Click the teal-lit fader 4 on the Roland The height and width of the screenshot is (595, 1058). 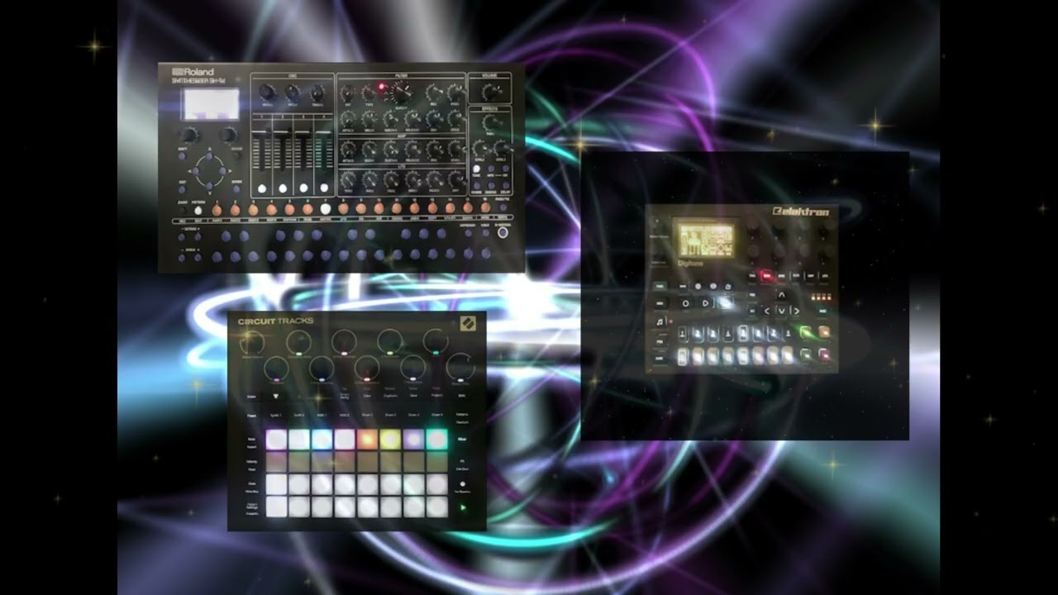coord(324,149)
